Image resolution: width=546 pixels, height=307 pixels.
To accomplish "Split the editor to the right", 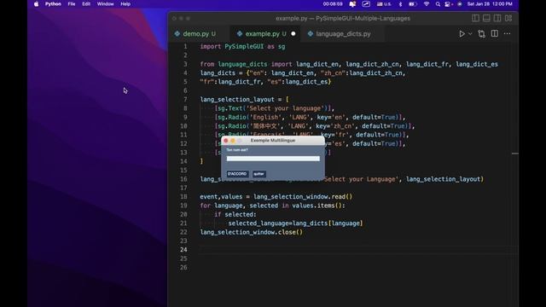I will [x=495, y=33].
